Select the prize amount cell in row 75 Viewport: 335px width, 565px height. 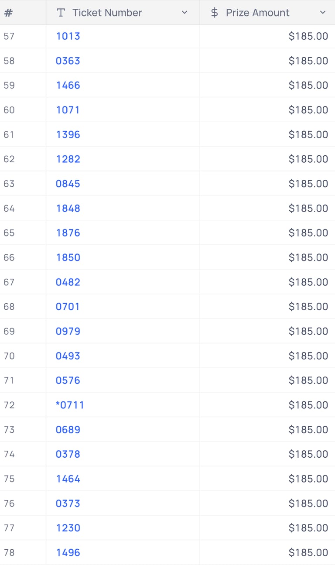point(267,479)
